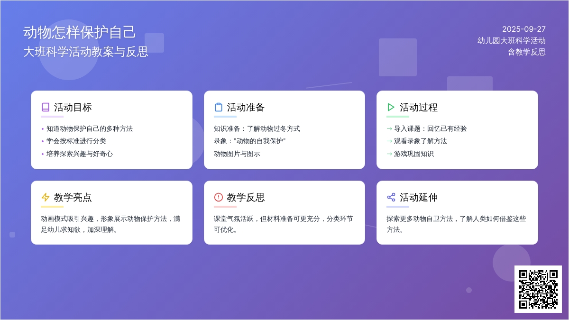Click the 活动过程 card heading
569x320 pixels.
tap(419, 107)
